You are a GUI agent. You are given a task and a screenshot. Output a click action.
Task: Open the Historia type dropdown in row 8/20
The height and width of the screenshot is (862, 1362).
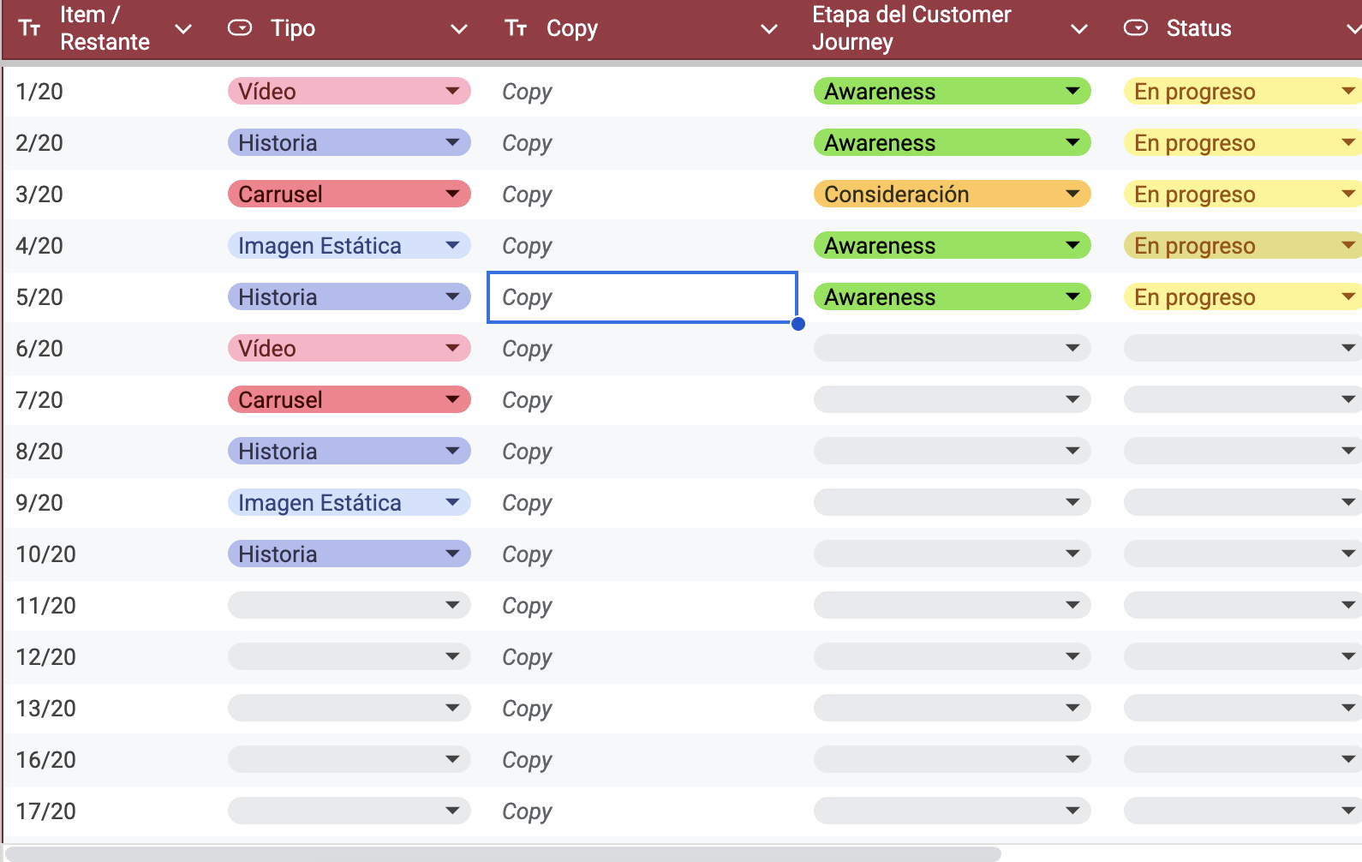pos(349,451)
